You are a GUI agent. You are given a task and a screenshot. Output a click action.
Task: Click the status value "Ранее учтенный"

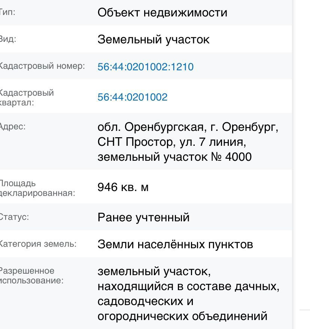(x=143, y=217)
